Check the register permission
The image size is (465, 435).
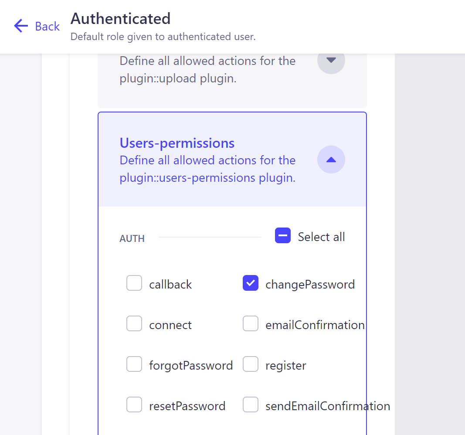point(251,364)
